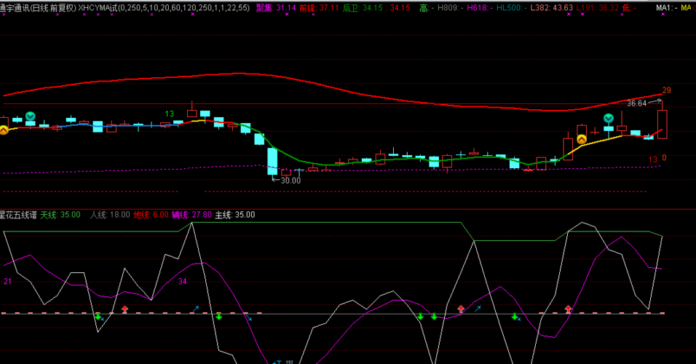The image size is (696, 364).
Task: Click the magenta 21 label in sub-chart
Action: [x=7, y=282]
